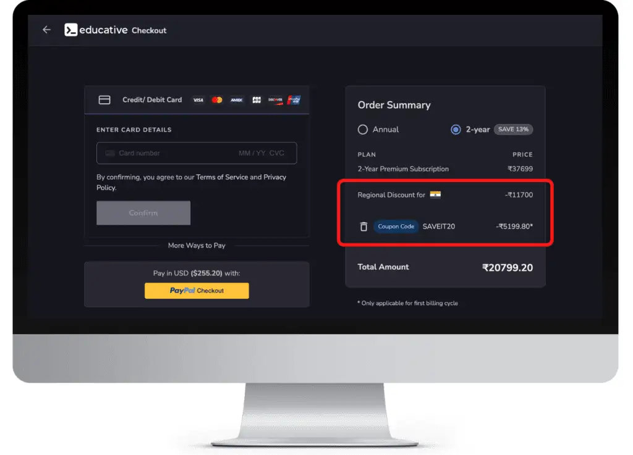Image resolution: width=633 pixels, height=455 pixels.
Task: Click the Amex card logo
Action: (237, 100)
